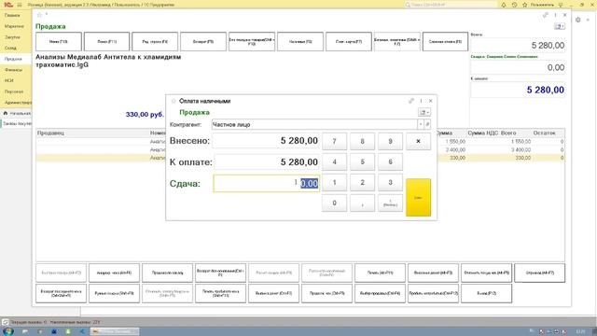The image size is (597, 336).
Task: Switch to the Заказы покупателей tab
Action: point(17,124)
